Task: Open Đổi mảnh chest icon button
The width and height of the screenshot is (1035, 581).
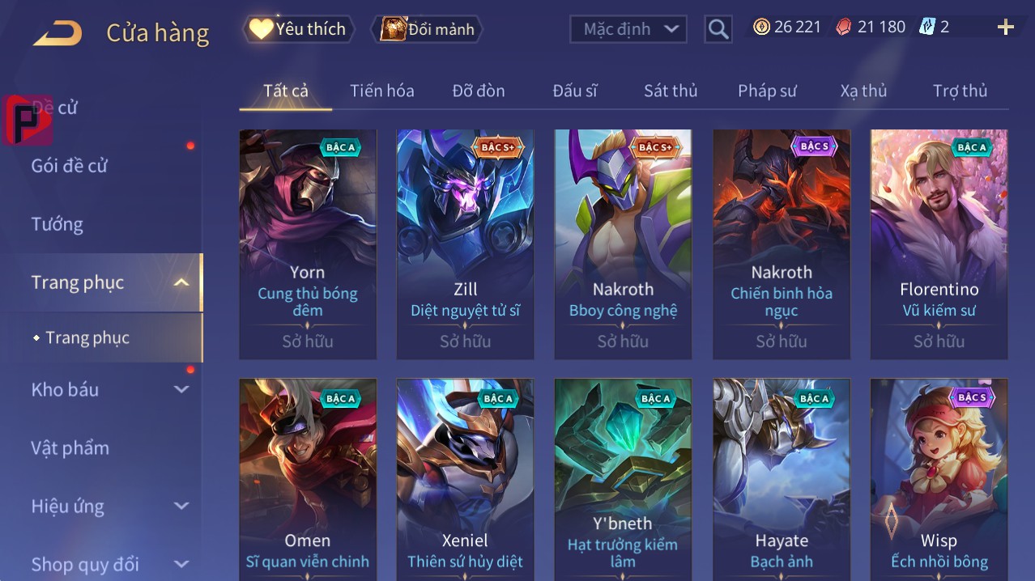Action: [427, 29]
